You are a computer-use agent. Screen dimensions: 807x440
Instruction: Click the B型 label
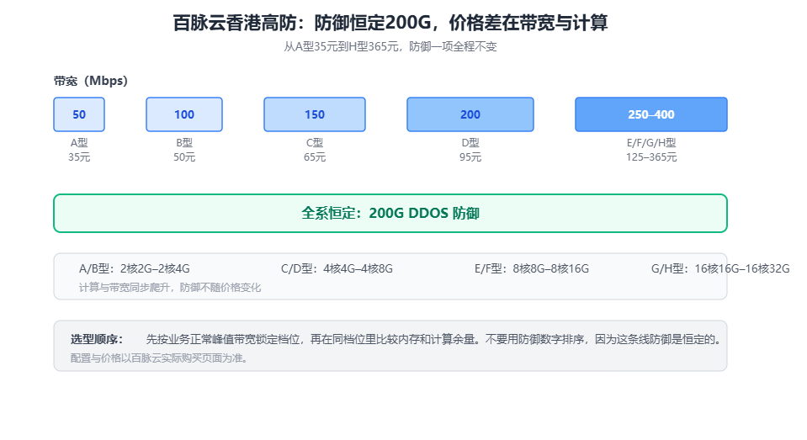(x=184, y=142)
